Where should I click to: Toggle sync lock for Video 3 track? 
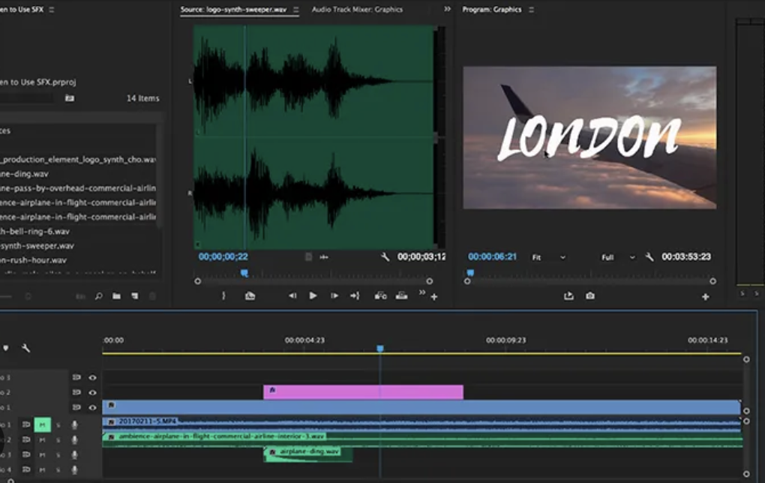point(76,377)
